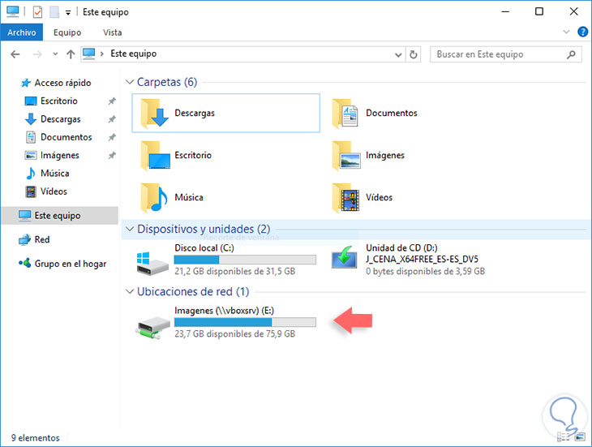Image resolution: width=592 pixels, height=447 pixels.
Task: Maximize the Este equipo window
Action: tap(539, 11)
